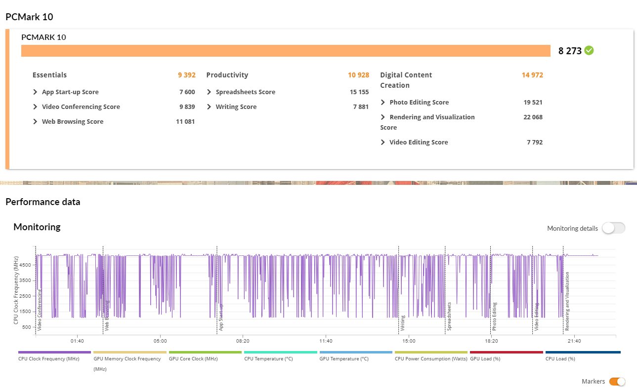Screen dimensions: 637x388
Task: Toggle CPU Load legend swatch
Action: point(582,353)
